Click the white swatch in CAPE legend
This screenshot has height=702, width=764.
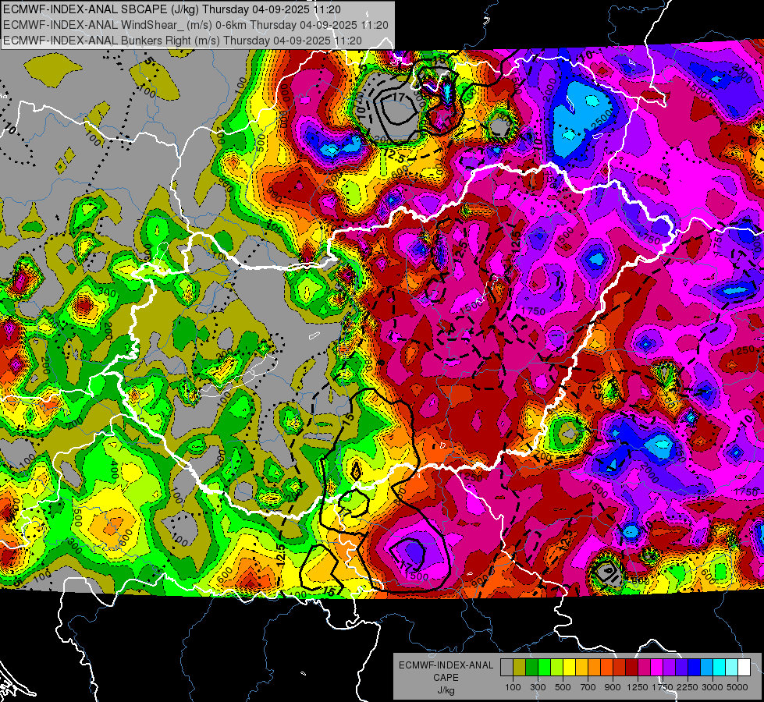[x=744, y=668]
